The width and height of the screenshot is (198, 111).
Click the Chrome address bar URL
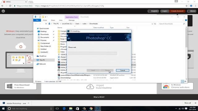(x=69, y=6)
